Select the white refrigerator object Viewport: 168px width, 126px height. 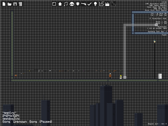pos(160,76)
